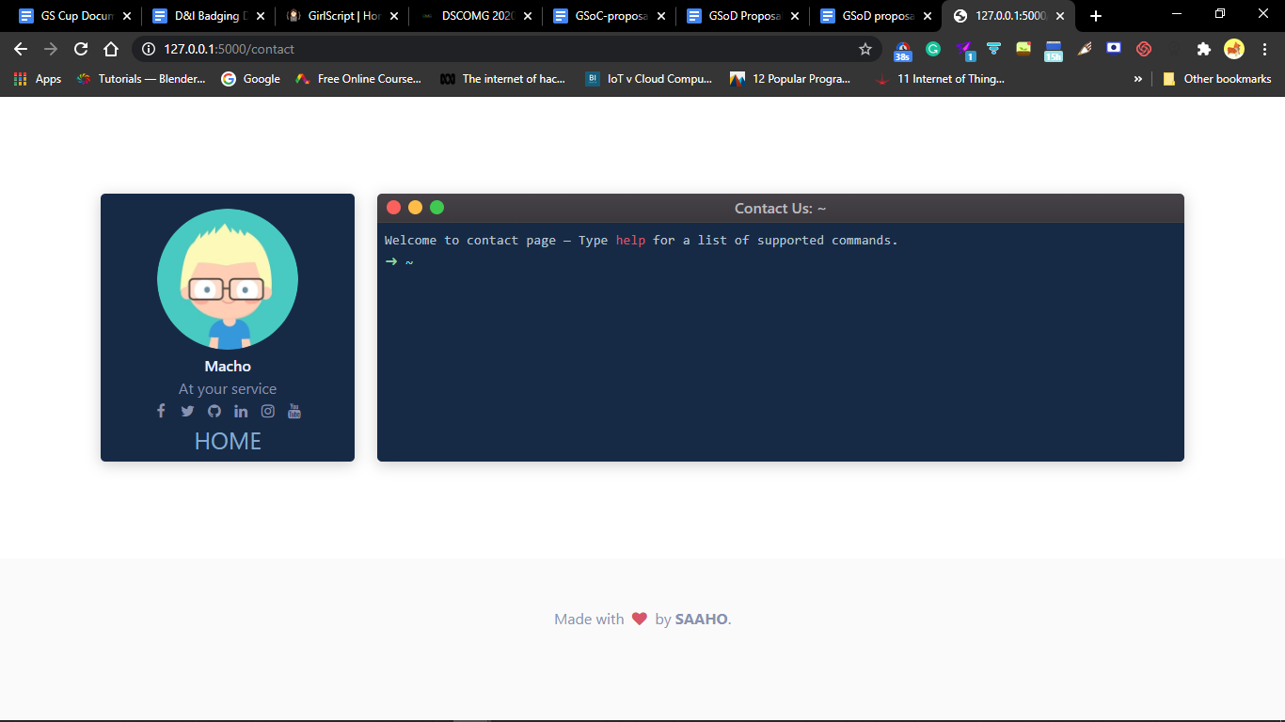
Task: Click the SAAHO footer link
Action: click(701, 619)
